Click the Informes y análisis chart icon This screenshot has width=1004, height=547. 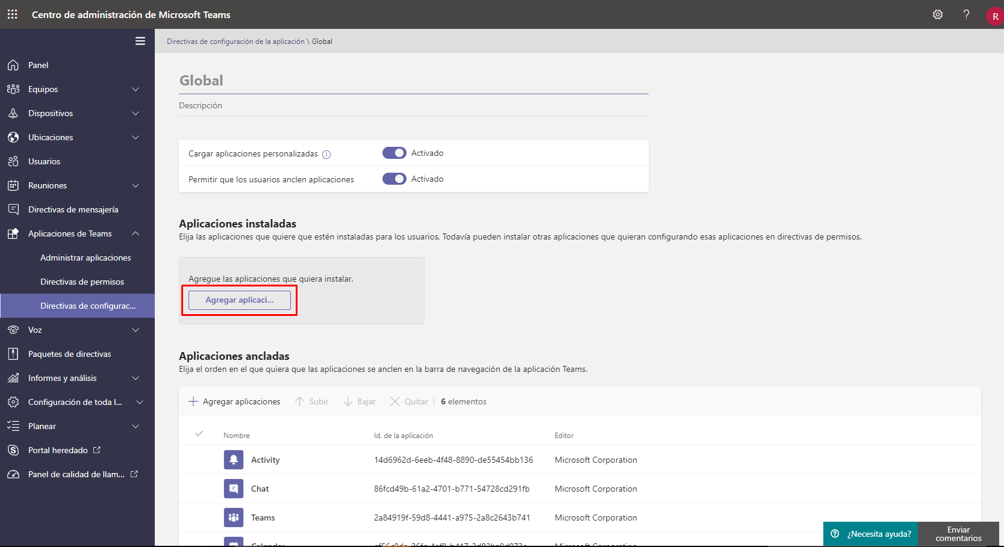click(13, 378)
